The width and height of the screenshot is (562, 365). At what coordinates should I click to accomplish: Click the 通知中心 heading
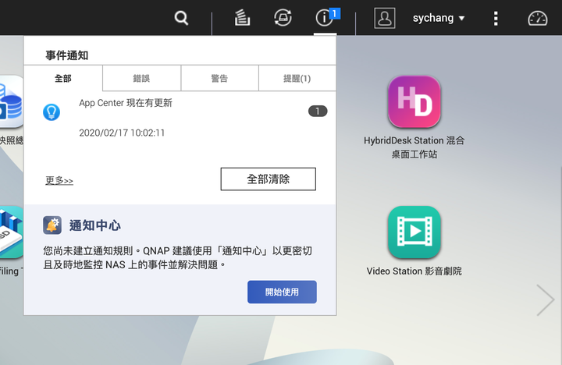95,225
